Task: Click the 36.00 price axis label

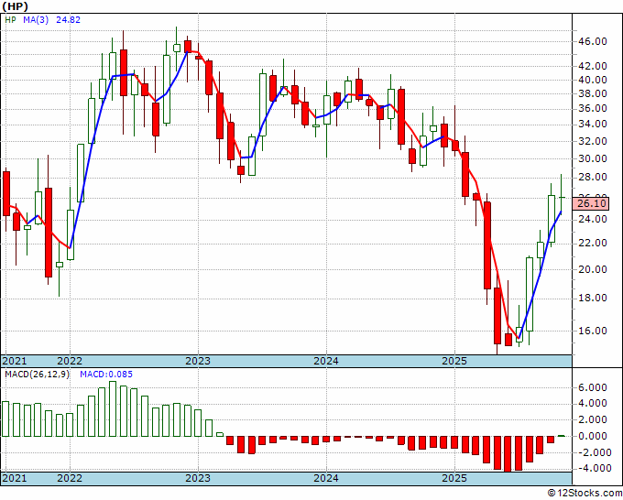Action: click(x=592, y=108)
